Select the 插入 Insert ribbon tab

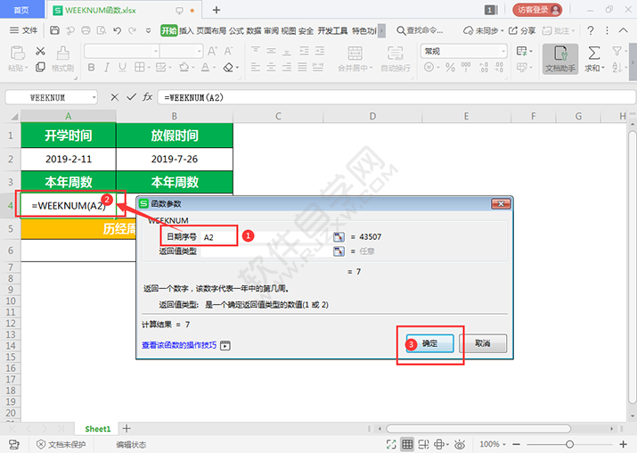[186, 30]
